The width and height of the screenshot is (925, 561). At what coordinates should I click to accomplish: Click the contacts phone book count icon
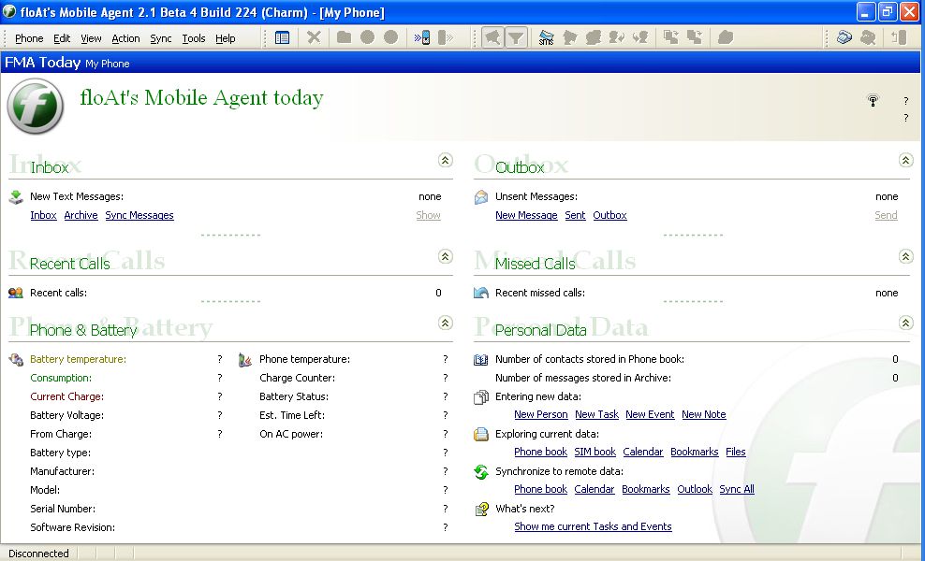pos(481,359)
